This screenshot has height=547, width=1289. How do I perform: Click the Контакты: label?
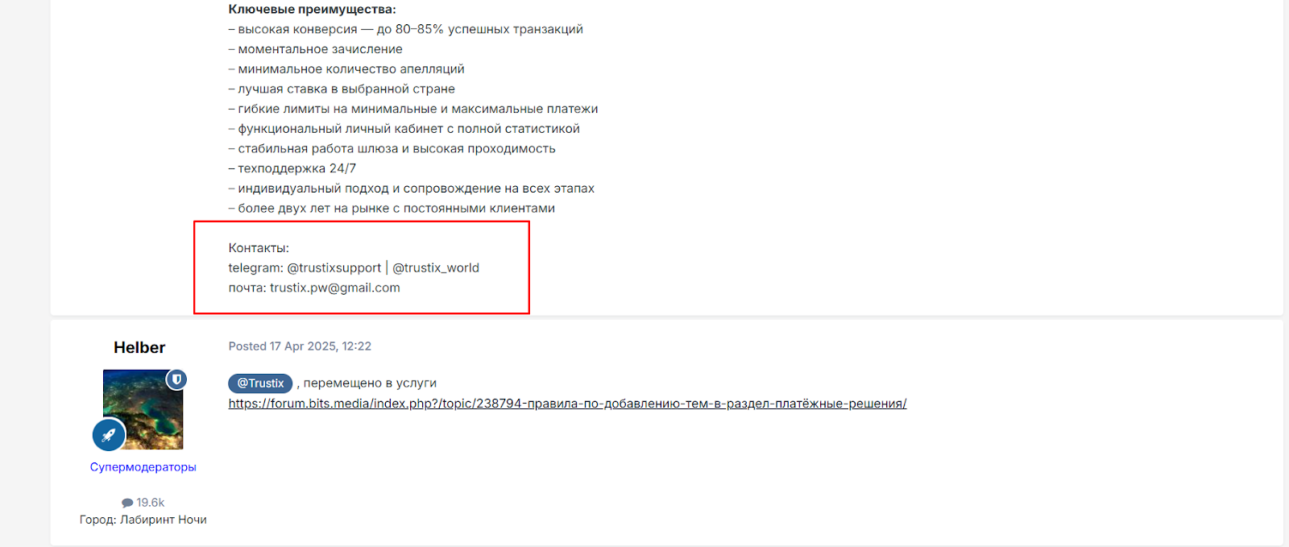pyautogui.click(x=259, y=248)
